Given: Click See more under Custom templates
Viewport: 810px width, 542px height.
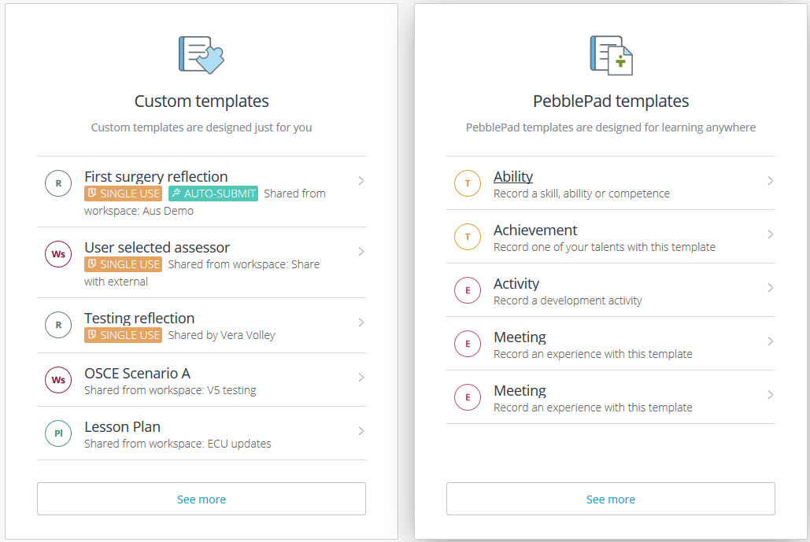Looking at the screenshot, I should click(202, 499).
